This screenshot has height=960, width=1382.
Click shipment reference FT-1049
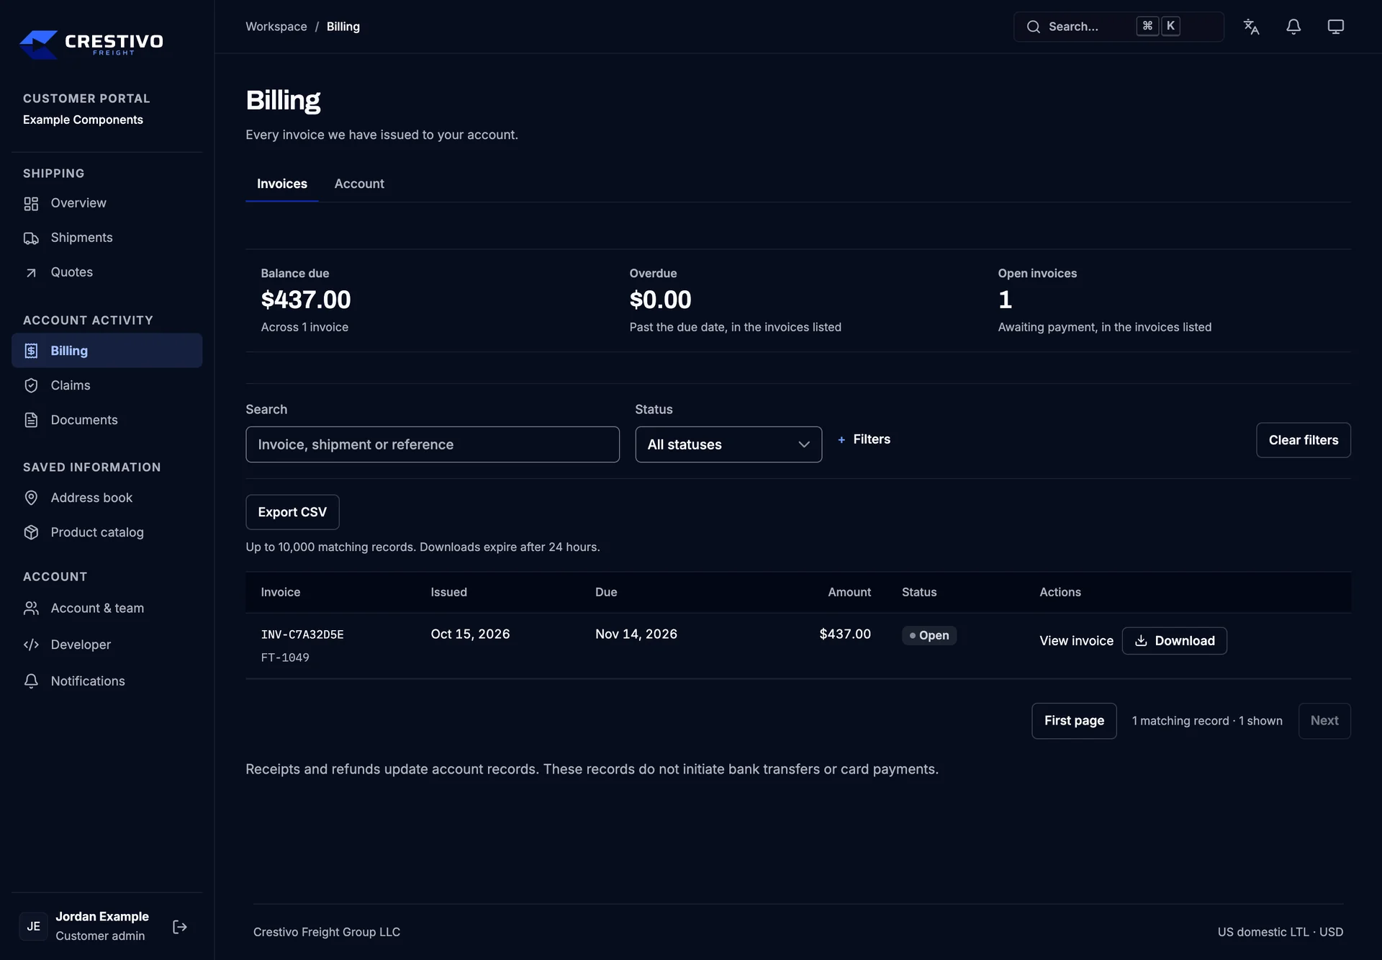[x=285, y=658]
